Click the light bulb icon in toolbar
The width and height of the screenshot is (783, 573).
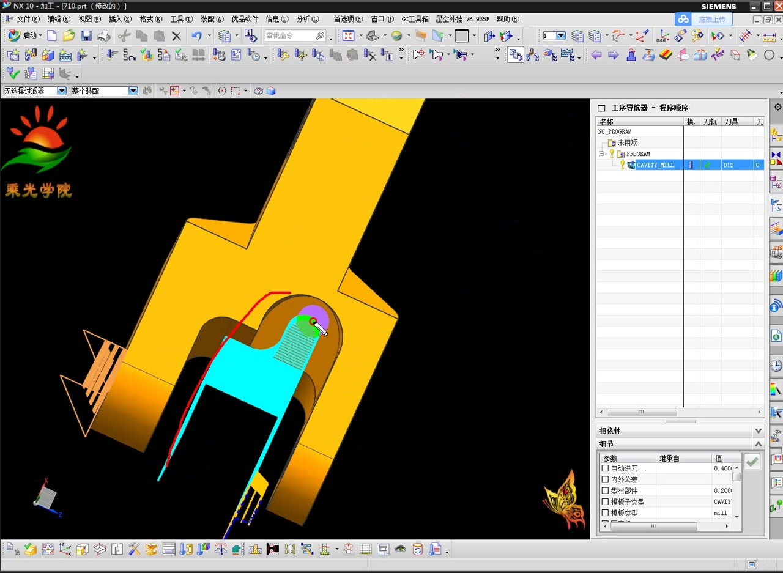(752, 55)
